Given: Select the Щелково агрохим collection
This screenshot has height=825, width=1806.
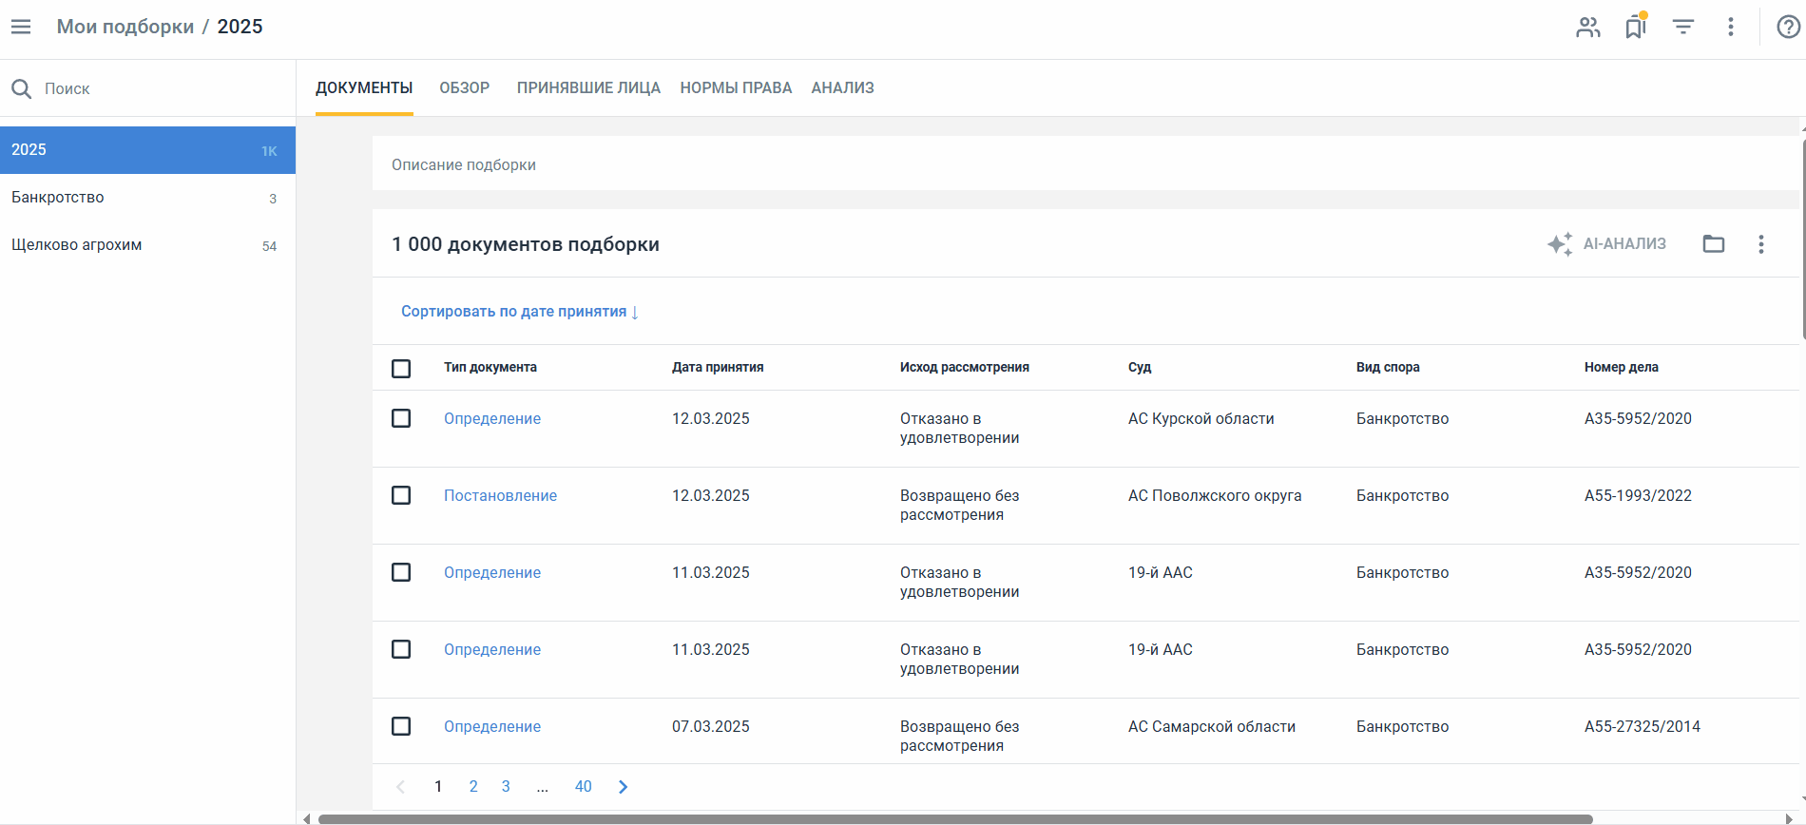Looking at the screenshot, I should tap(77, 244).
